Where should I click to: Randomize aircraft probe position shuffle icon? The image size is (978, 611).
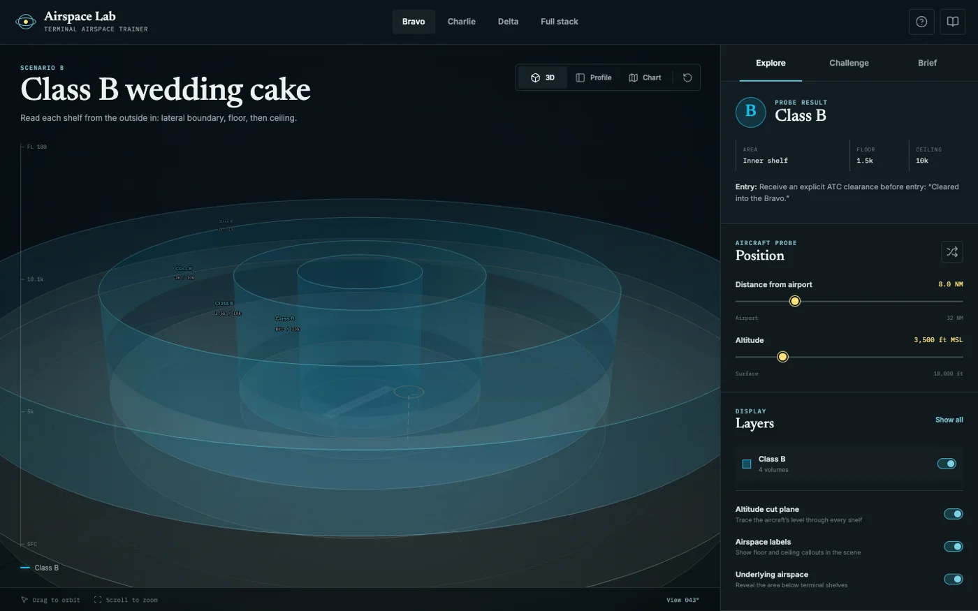coord(952,252)
